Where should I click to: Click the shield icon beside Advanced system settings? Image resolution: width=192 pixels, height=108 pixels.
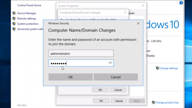14,29
